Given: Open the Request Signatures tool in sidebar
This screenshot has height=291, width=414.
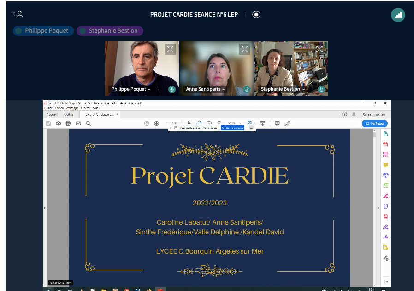Looking at the screenshot, I should [385, 237].
